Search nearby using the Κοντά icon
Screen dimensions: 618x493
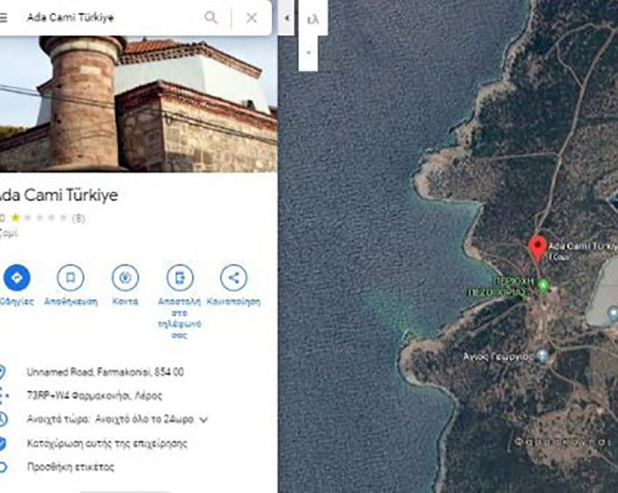click(x=125, y=278)
